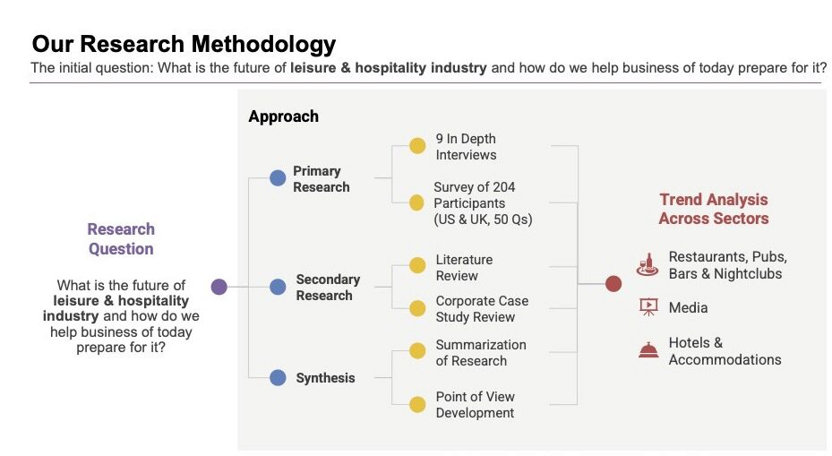This screenshot has height=456, width=832.
Task: Click the blue Synthesis node dot
Action: coord(278,378)
